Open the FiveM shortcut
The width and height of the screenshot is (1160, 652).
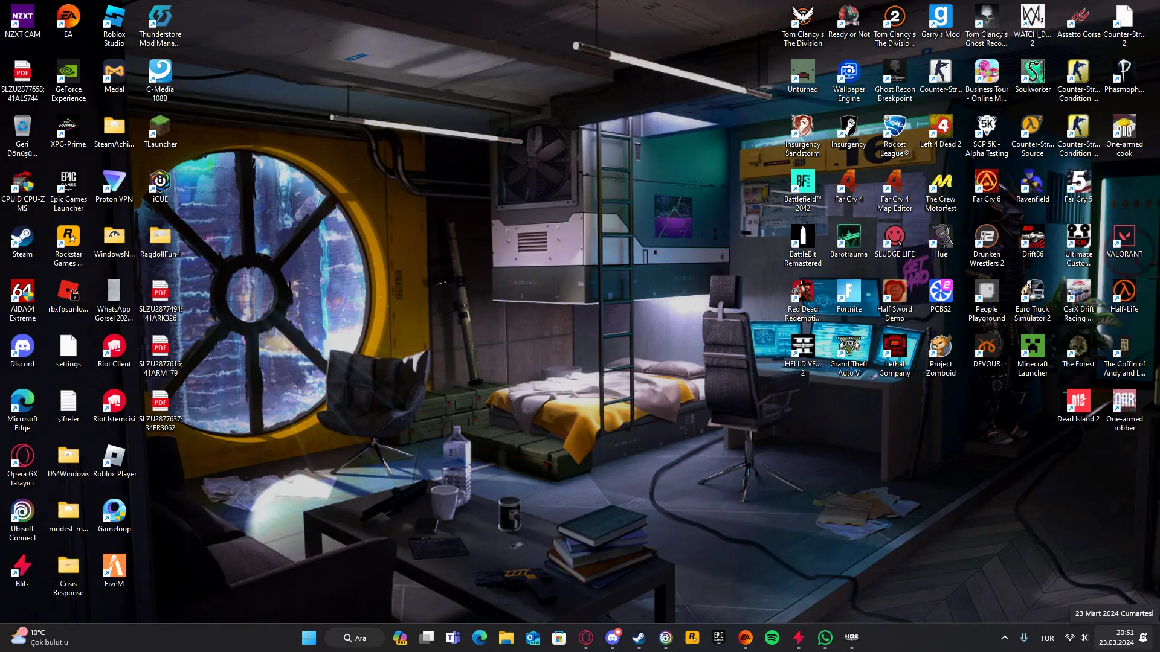pyautogui.click(x=114, y=572)
